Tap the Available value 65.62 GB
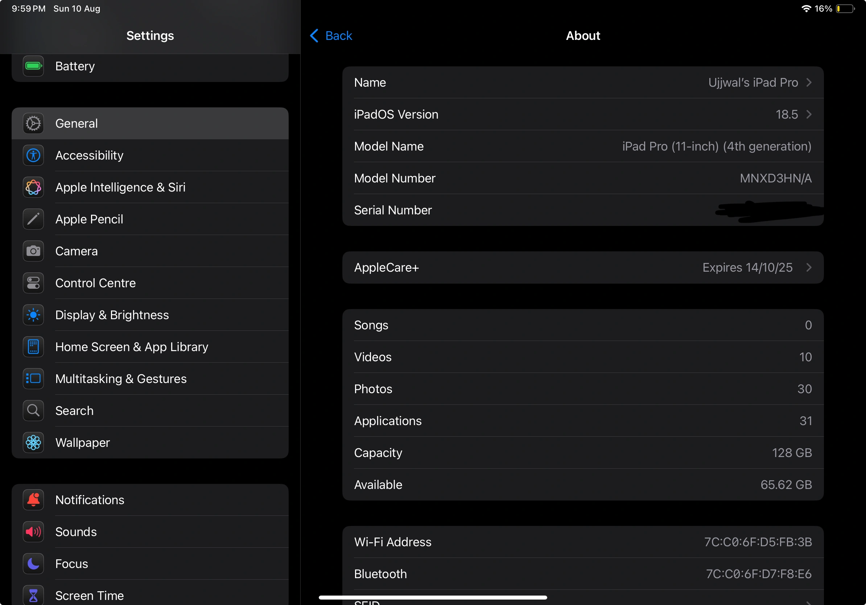 pos(786,485)
